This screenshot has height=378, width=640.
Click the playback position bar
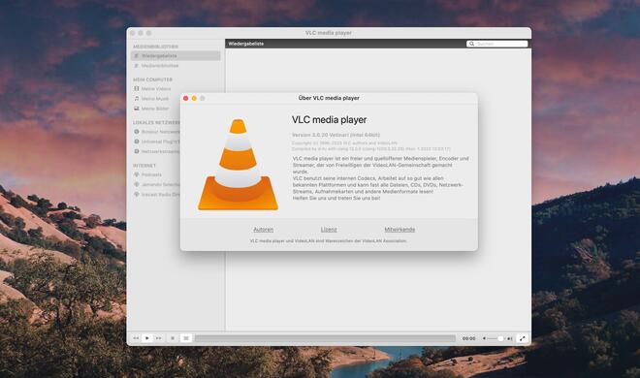[325, 338]
